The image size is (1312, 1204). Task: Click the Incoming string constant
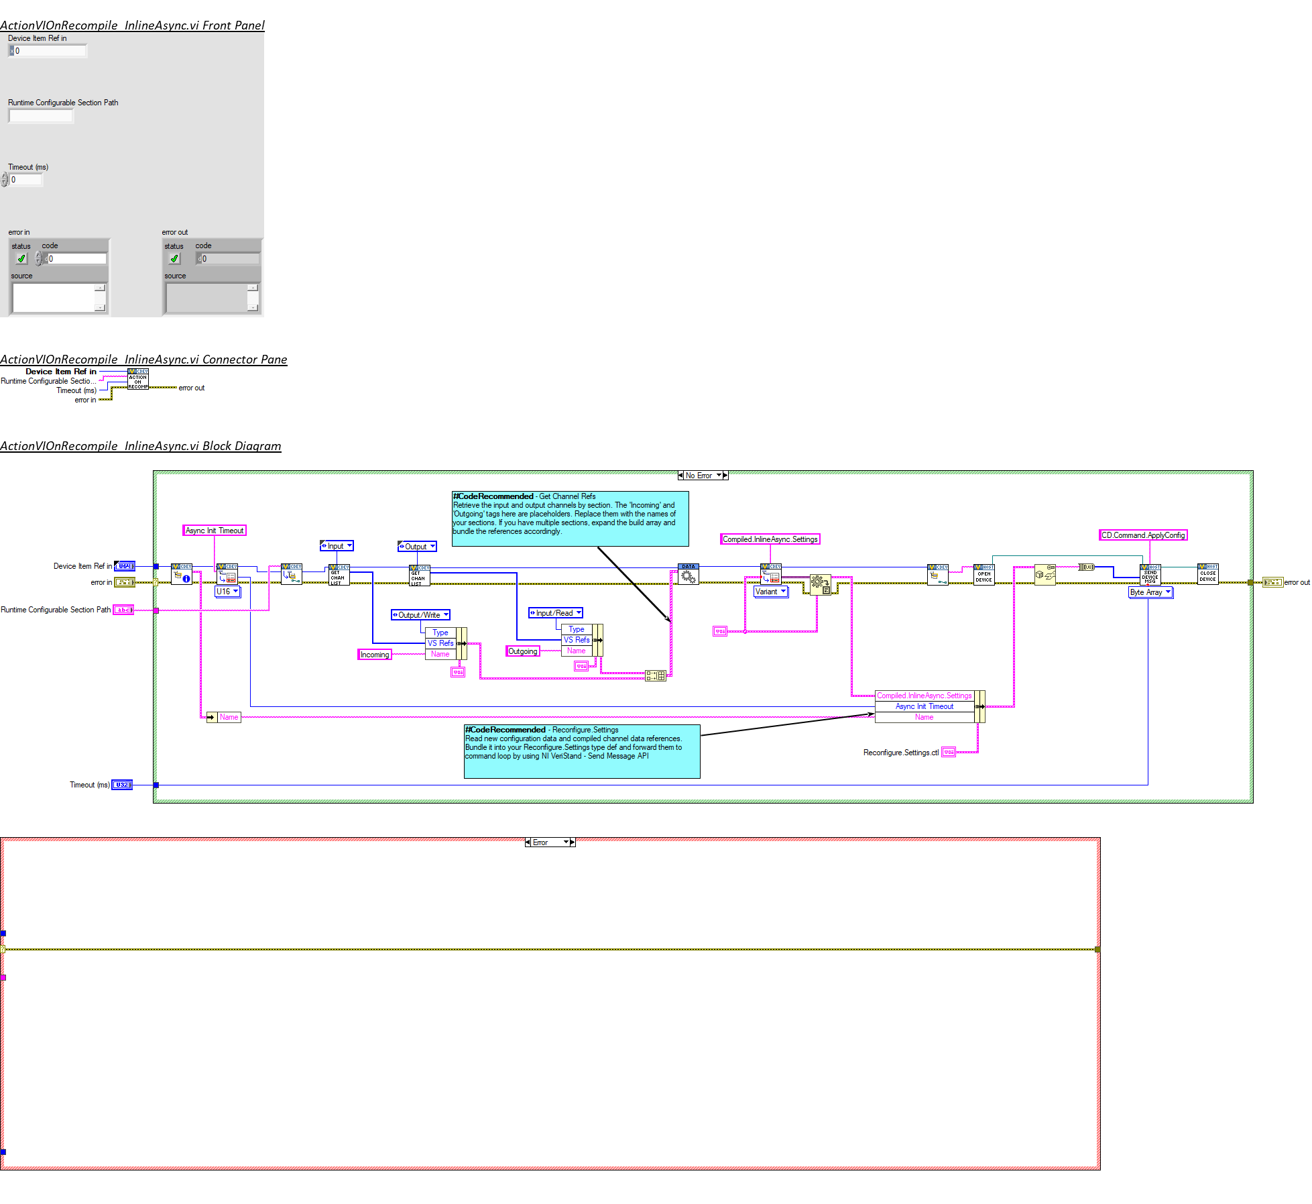pos(374,655)
